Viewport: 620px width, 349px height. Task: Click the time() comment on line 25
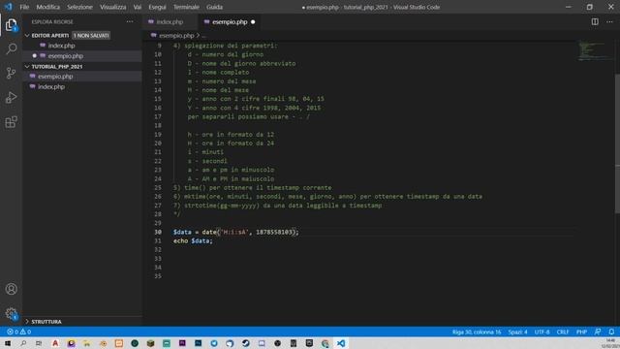[252, 187]
